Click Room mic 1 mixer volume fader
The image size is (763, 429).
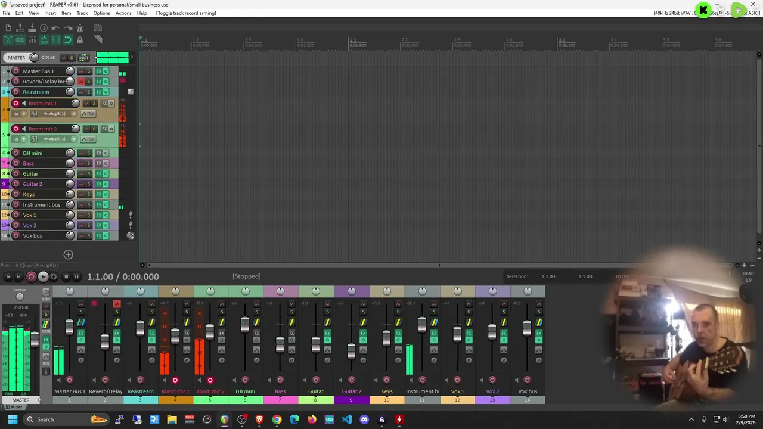(175, 337)
